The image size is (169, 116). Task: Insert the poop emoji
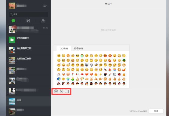click(x=124, y=74)
